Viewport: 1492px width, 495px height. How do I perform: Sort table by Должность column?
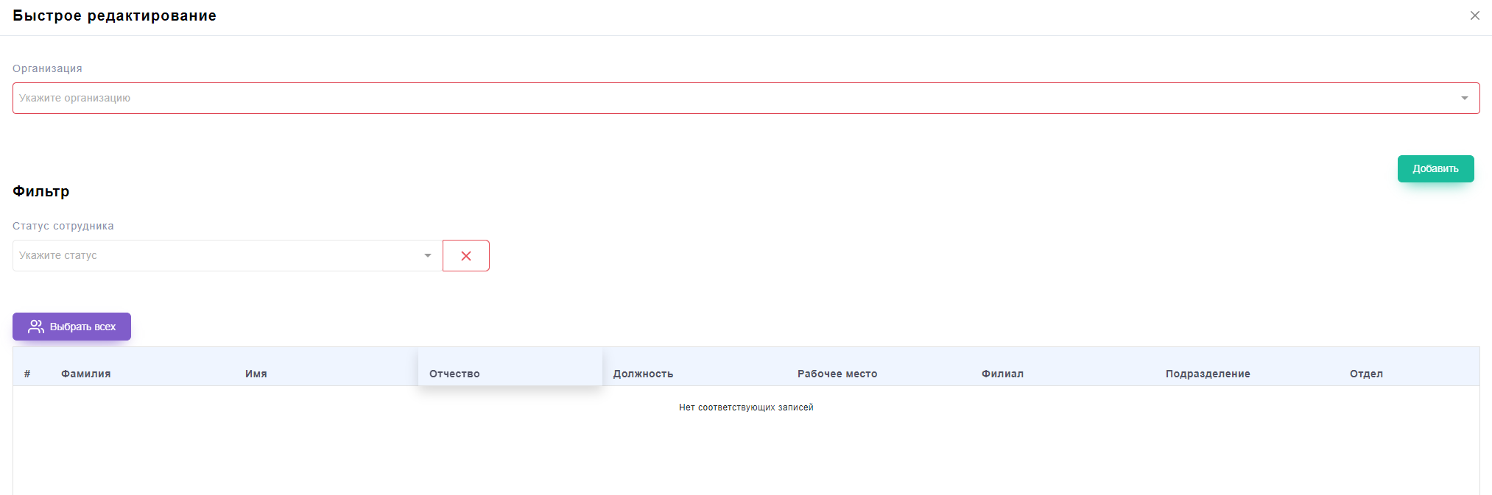643,374
